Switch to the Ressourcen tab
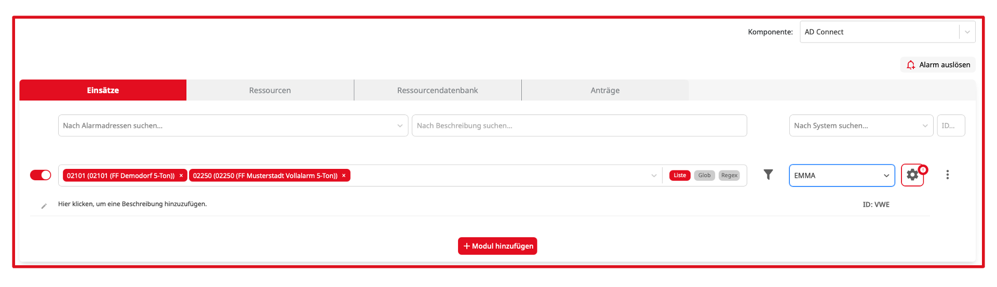This screenshot has height=287, width=997. (270, 90)
